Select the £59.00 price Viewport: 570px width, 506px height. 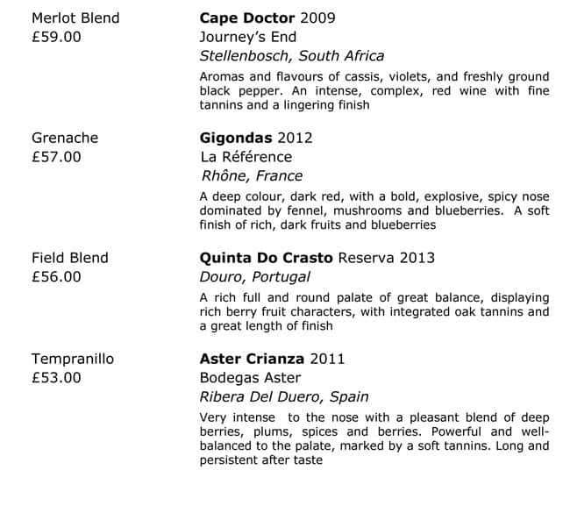click(56, 38)
